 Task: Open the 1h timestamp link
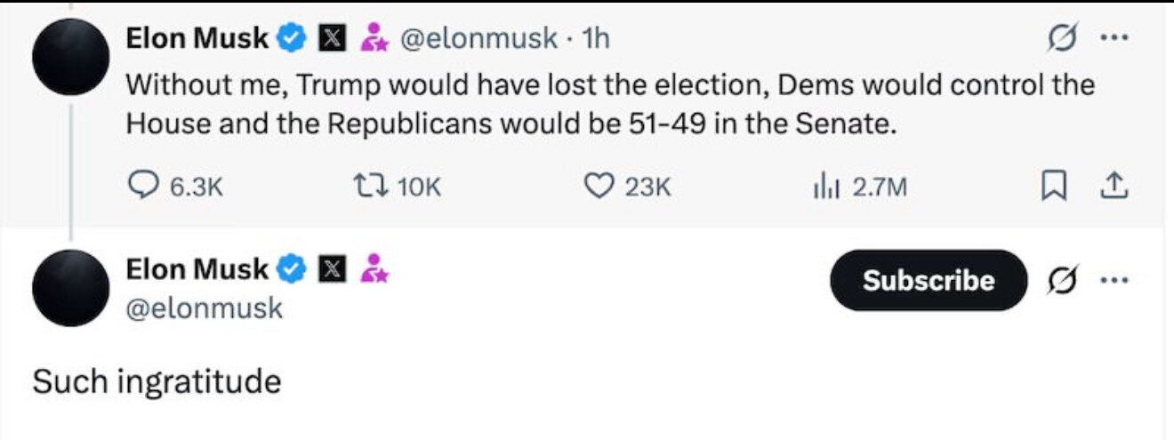[595, 38]
